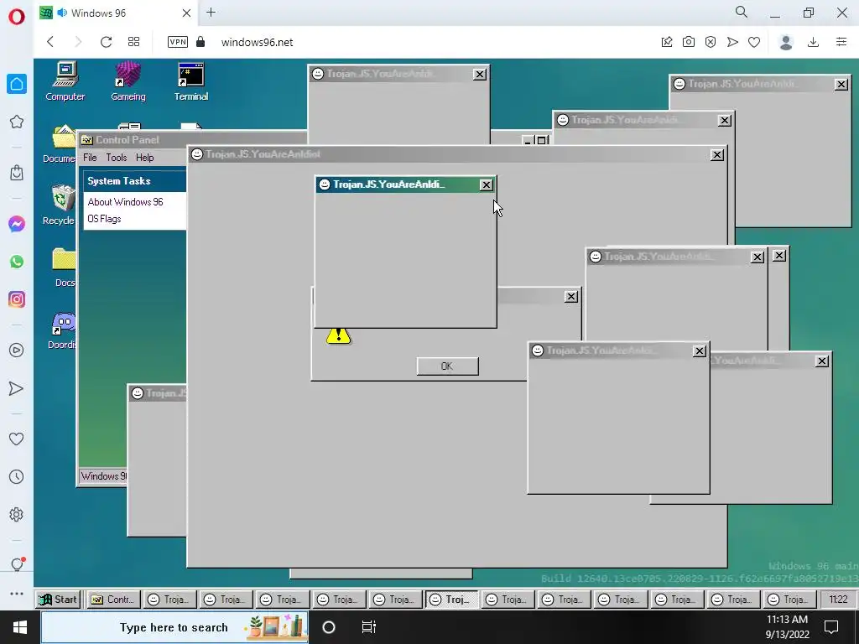Open the profile account icon
Image resolution: width=859 pixels, height=644 pixels.
coord(786,42)
